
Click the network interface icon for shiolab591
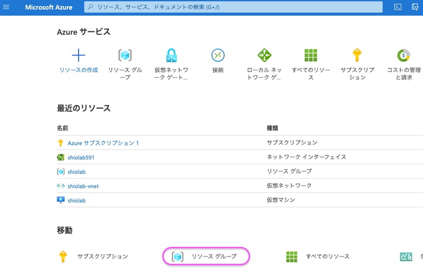pyautogui.click(x=61, y=157)
